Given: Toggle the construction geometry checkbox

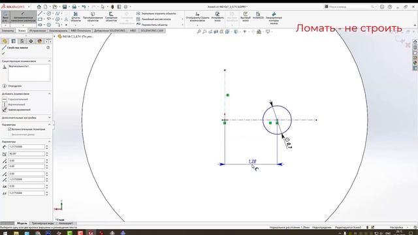Looking at the screenshot, I should [x=10, y=129].
